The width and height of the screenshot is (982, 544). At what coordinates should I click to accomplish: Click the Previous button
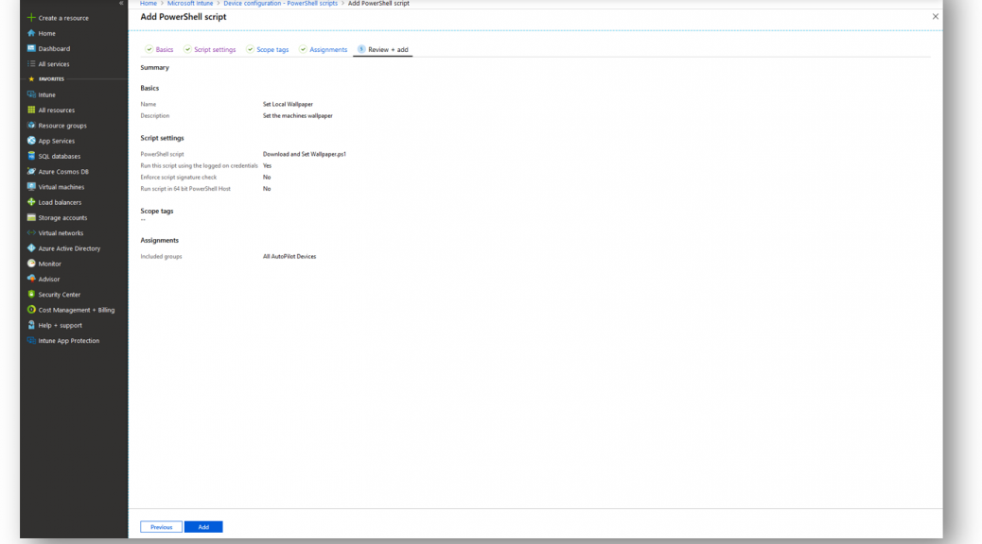(161, 527)
